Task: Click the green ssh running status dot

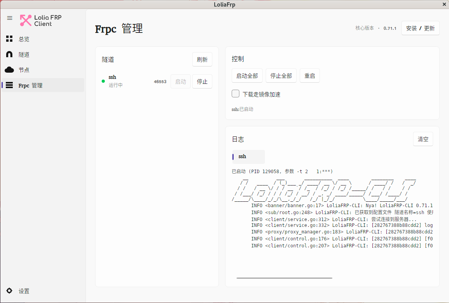Action: 103,81
